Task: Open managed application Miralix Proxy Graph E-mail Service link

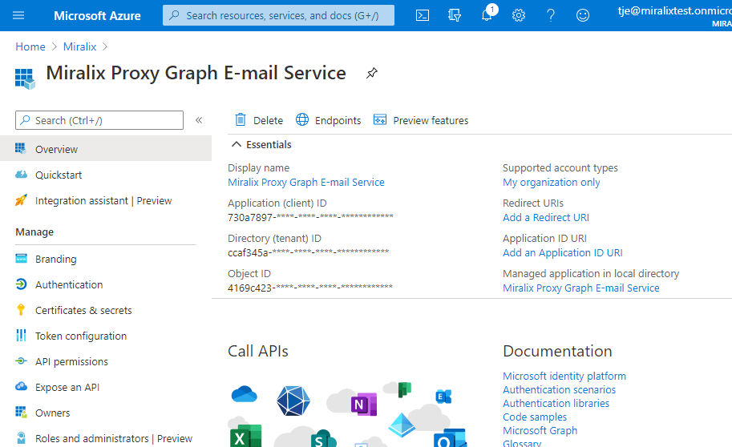Action: (x=581, y=288)
